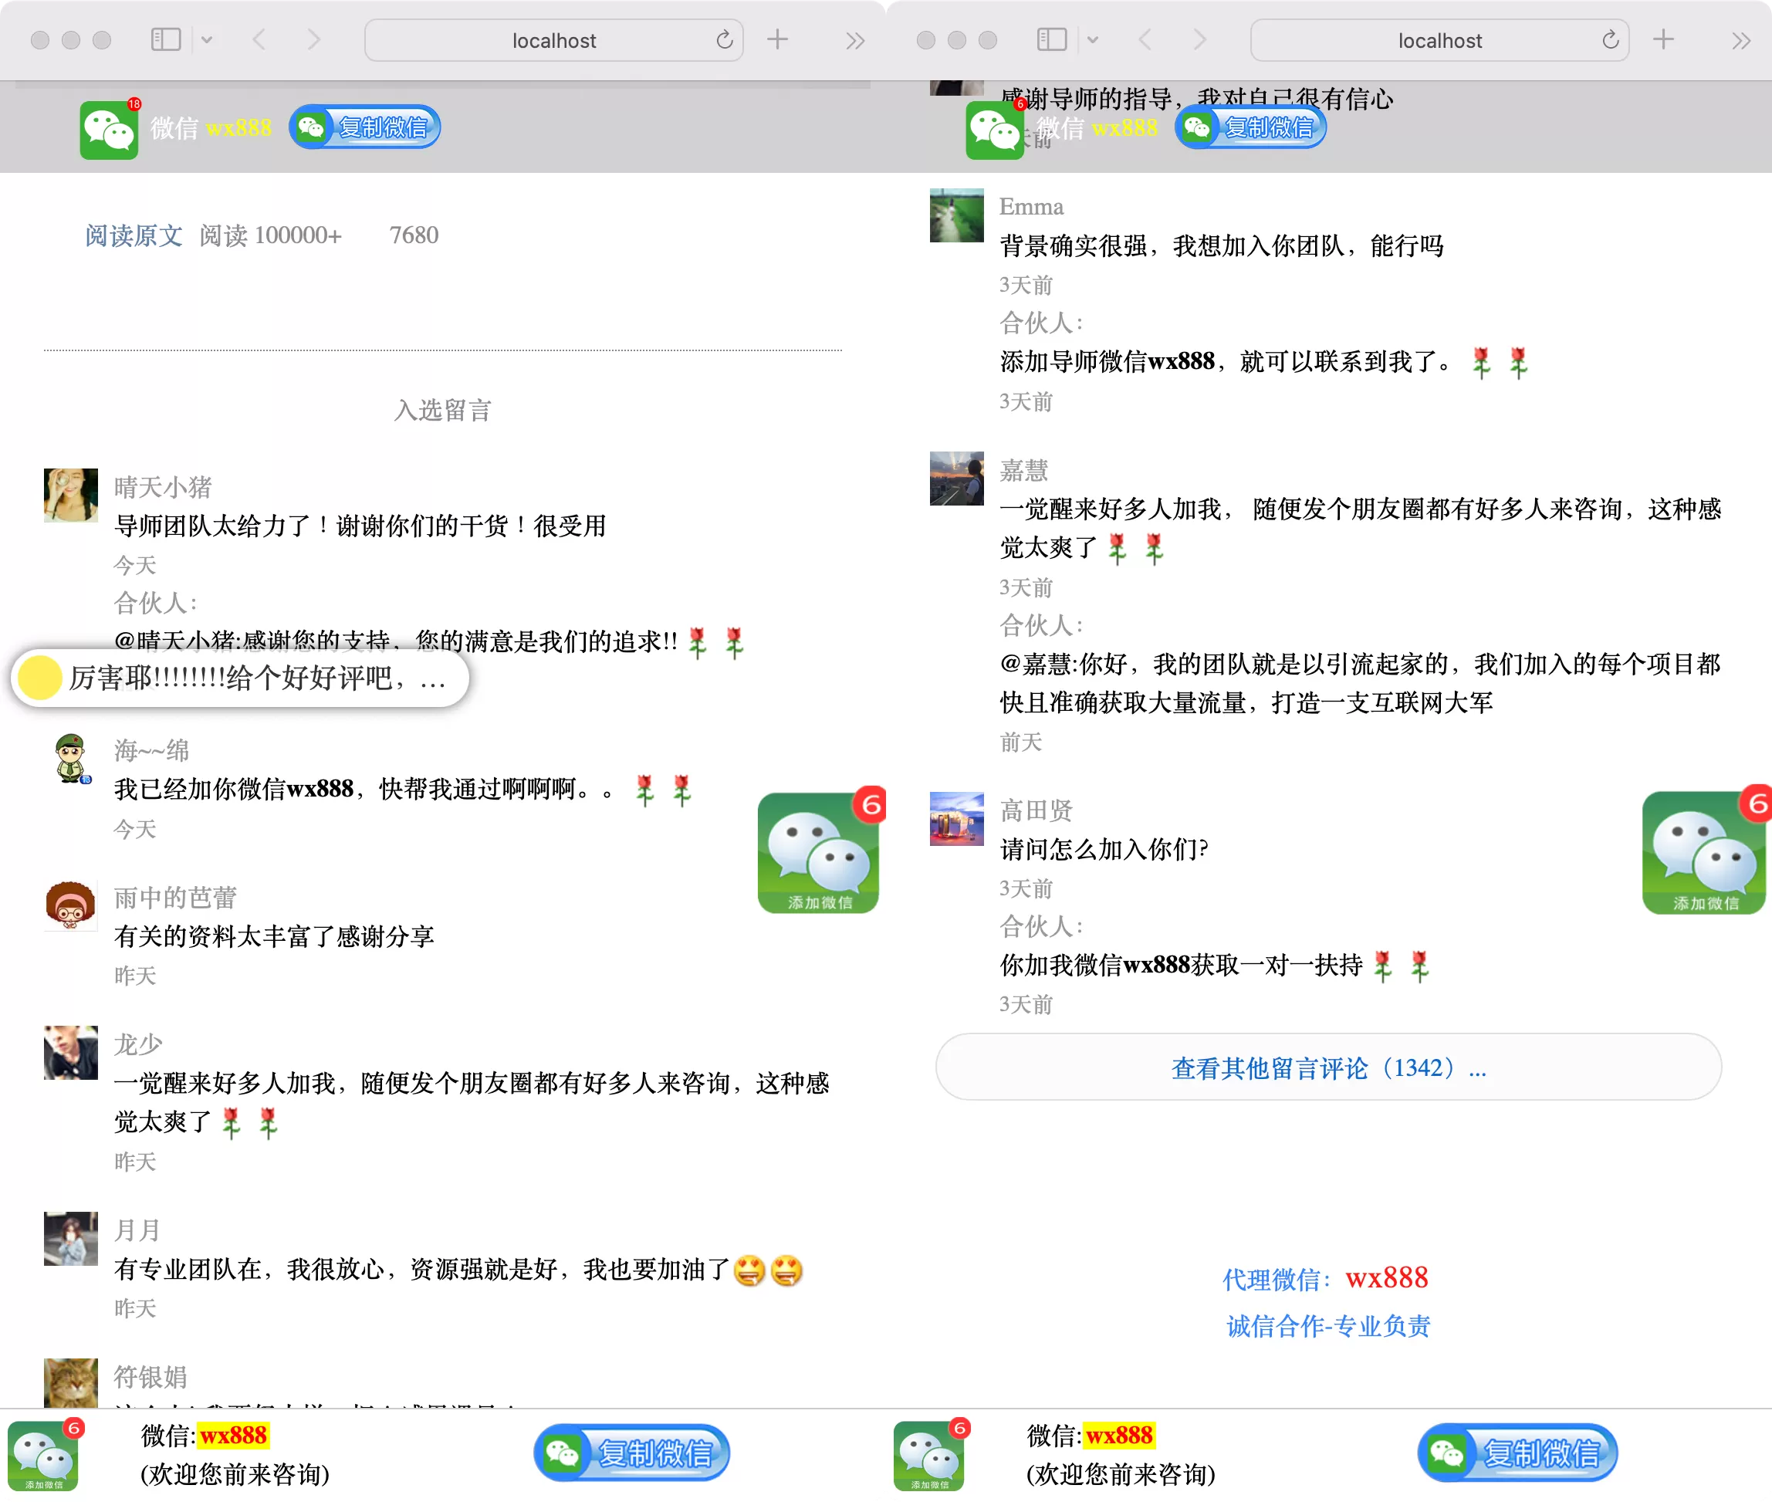Reload the page in the right window
This screenshot has width=1772, height=1502.
tap(1611, 40)
